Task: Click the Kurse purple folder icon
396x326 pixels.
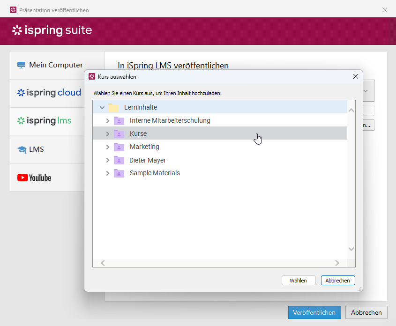Action: tap(119, 134)
